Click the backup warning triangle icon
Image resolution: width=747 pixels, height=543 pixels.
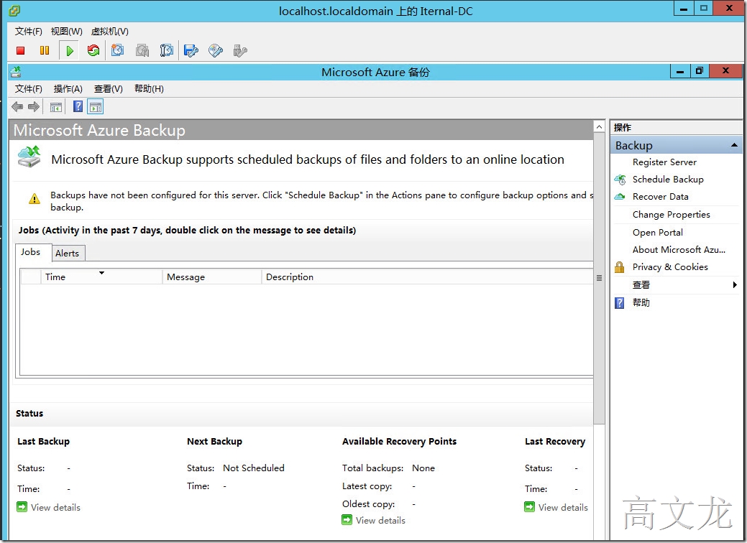pyautogui.click(x=35, y=198)
